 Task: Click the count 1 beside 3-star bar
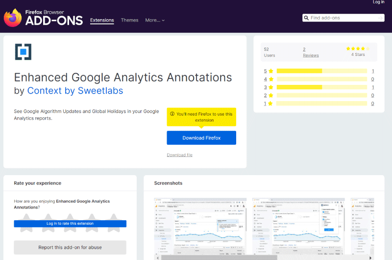click(373, 87)
